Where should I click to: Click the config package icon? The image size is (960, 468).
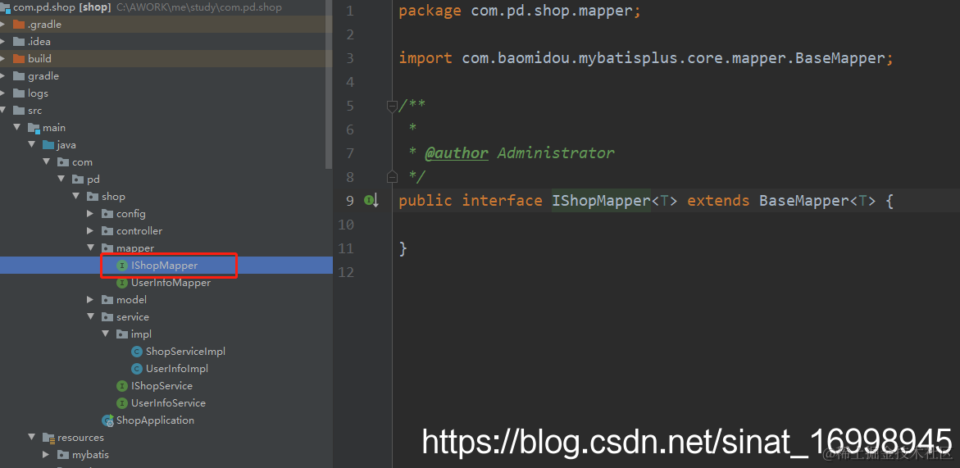tap(107, 213)
